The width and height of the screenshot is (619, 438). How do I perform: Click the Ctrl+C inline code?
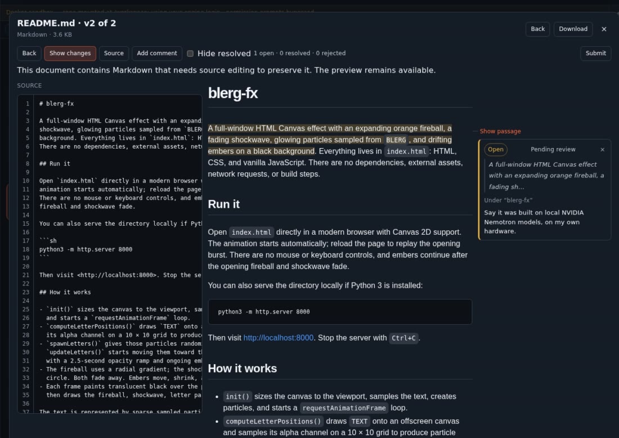tap(403, 338)
